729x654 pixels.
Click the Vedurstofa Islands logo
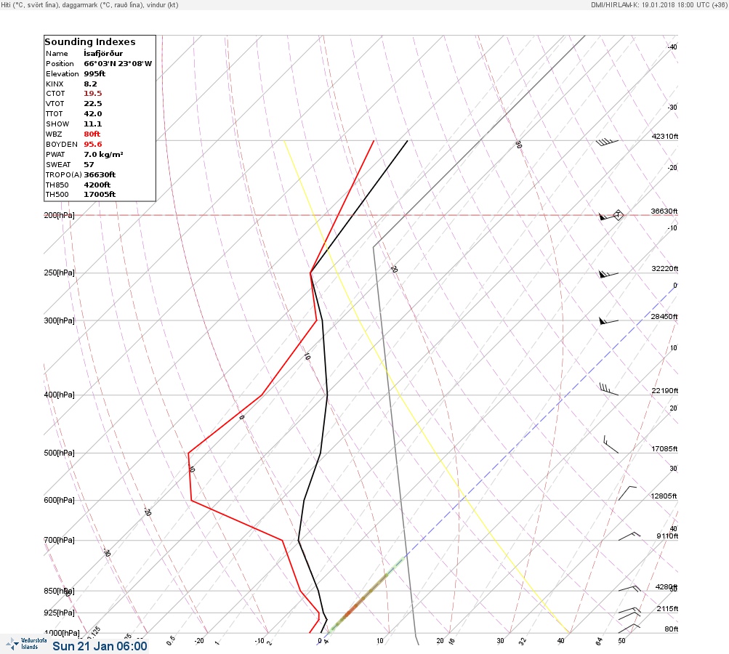[x=26, y=644]
